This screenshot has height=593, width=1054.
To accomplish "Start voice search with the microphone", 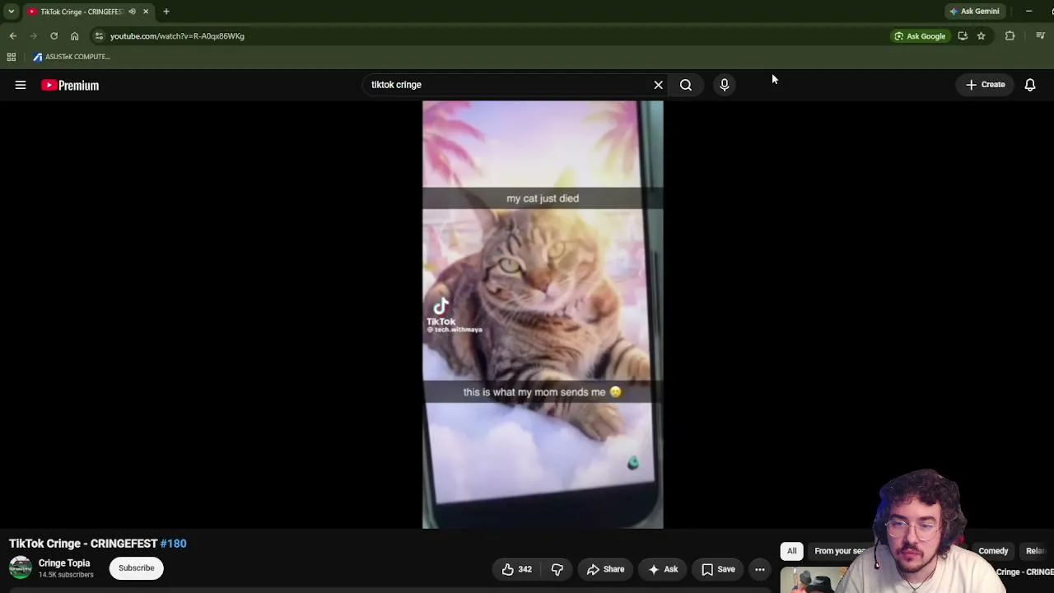I will tap(725, 85).
